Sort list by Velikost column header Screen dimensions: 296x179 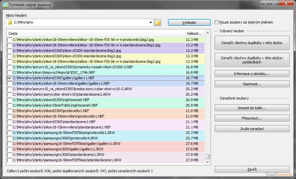(x=194, y=33)
